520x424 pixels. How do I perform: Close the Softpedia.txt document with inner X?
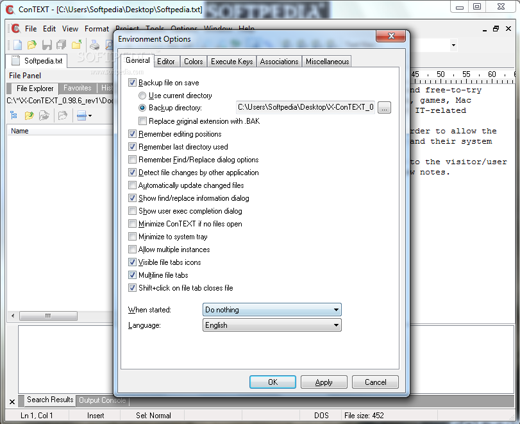[x=508, y=29]
